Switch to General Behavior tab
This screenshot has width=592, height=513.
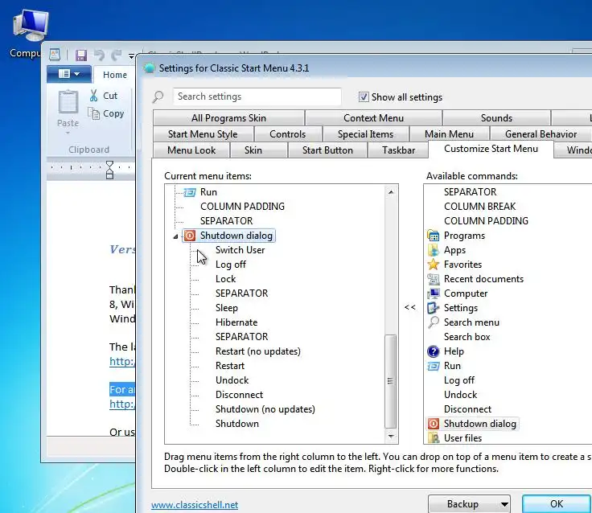[x=541, y=134]
